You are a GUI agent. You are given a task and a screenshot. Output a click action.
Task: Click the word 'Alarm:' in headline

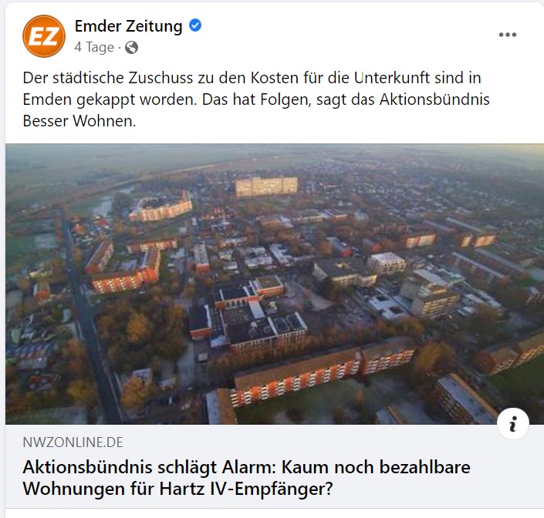248,467
